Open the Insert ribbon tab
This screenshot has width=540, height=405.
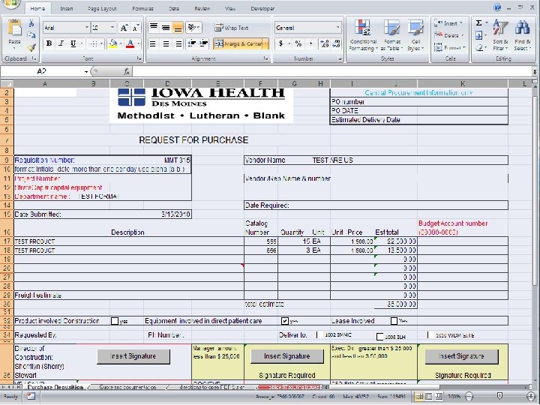coord(67,8)
